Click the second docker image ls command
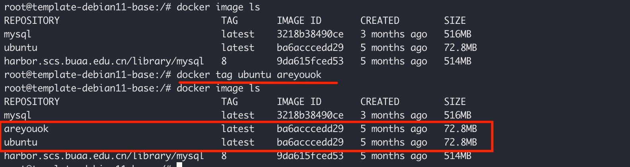 (x=218, y=88)
